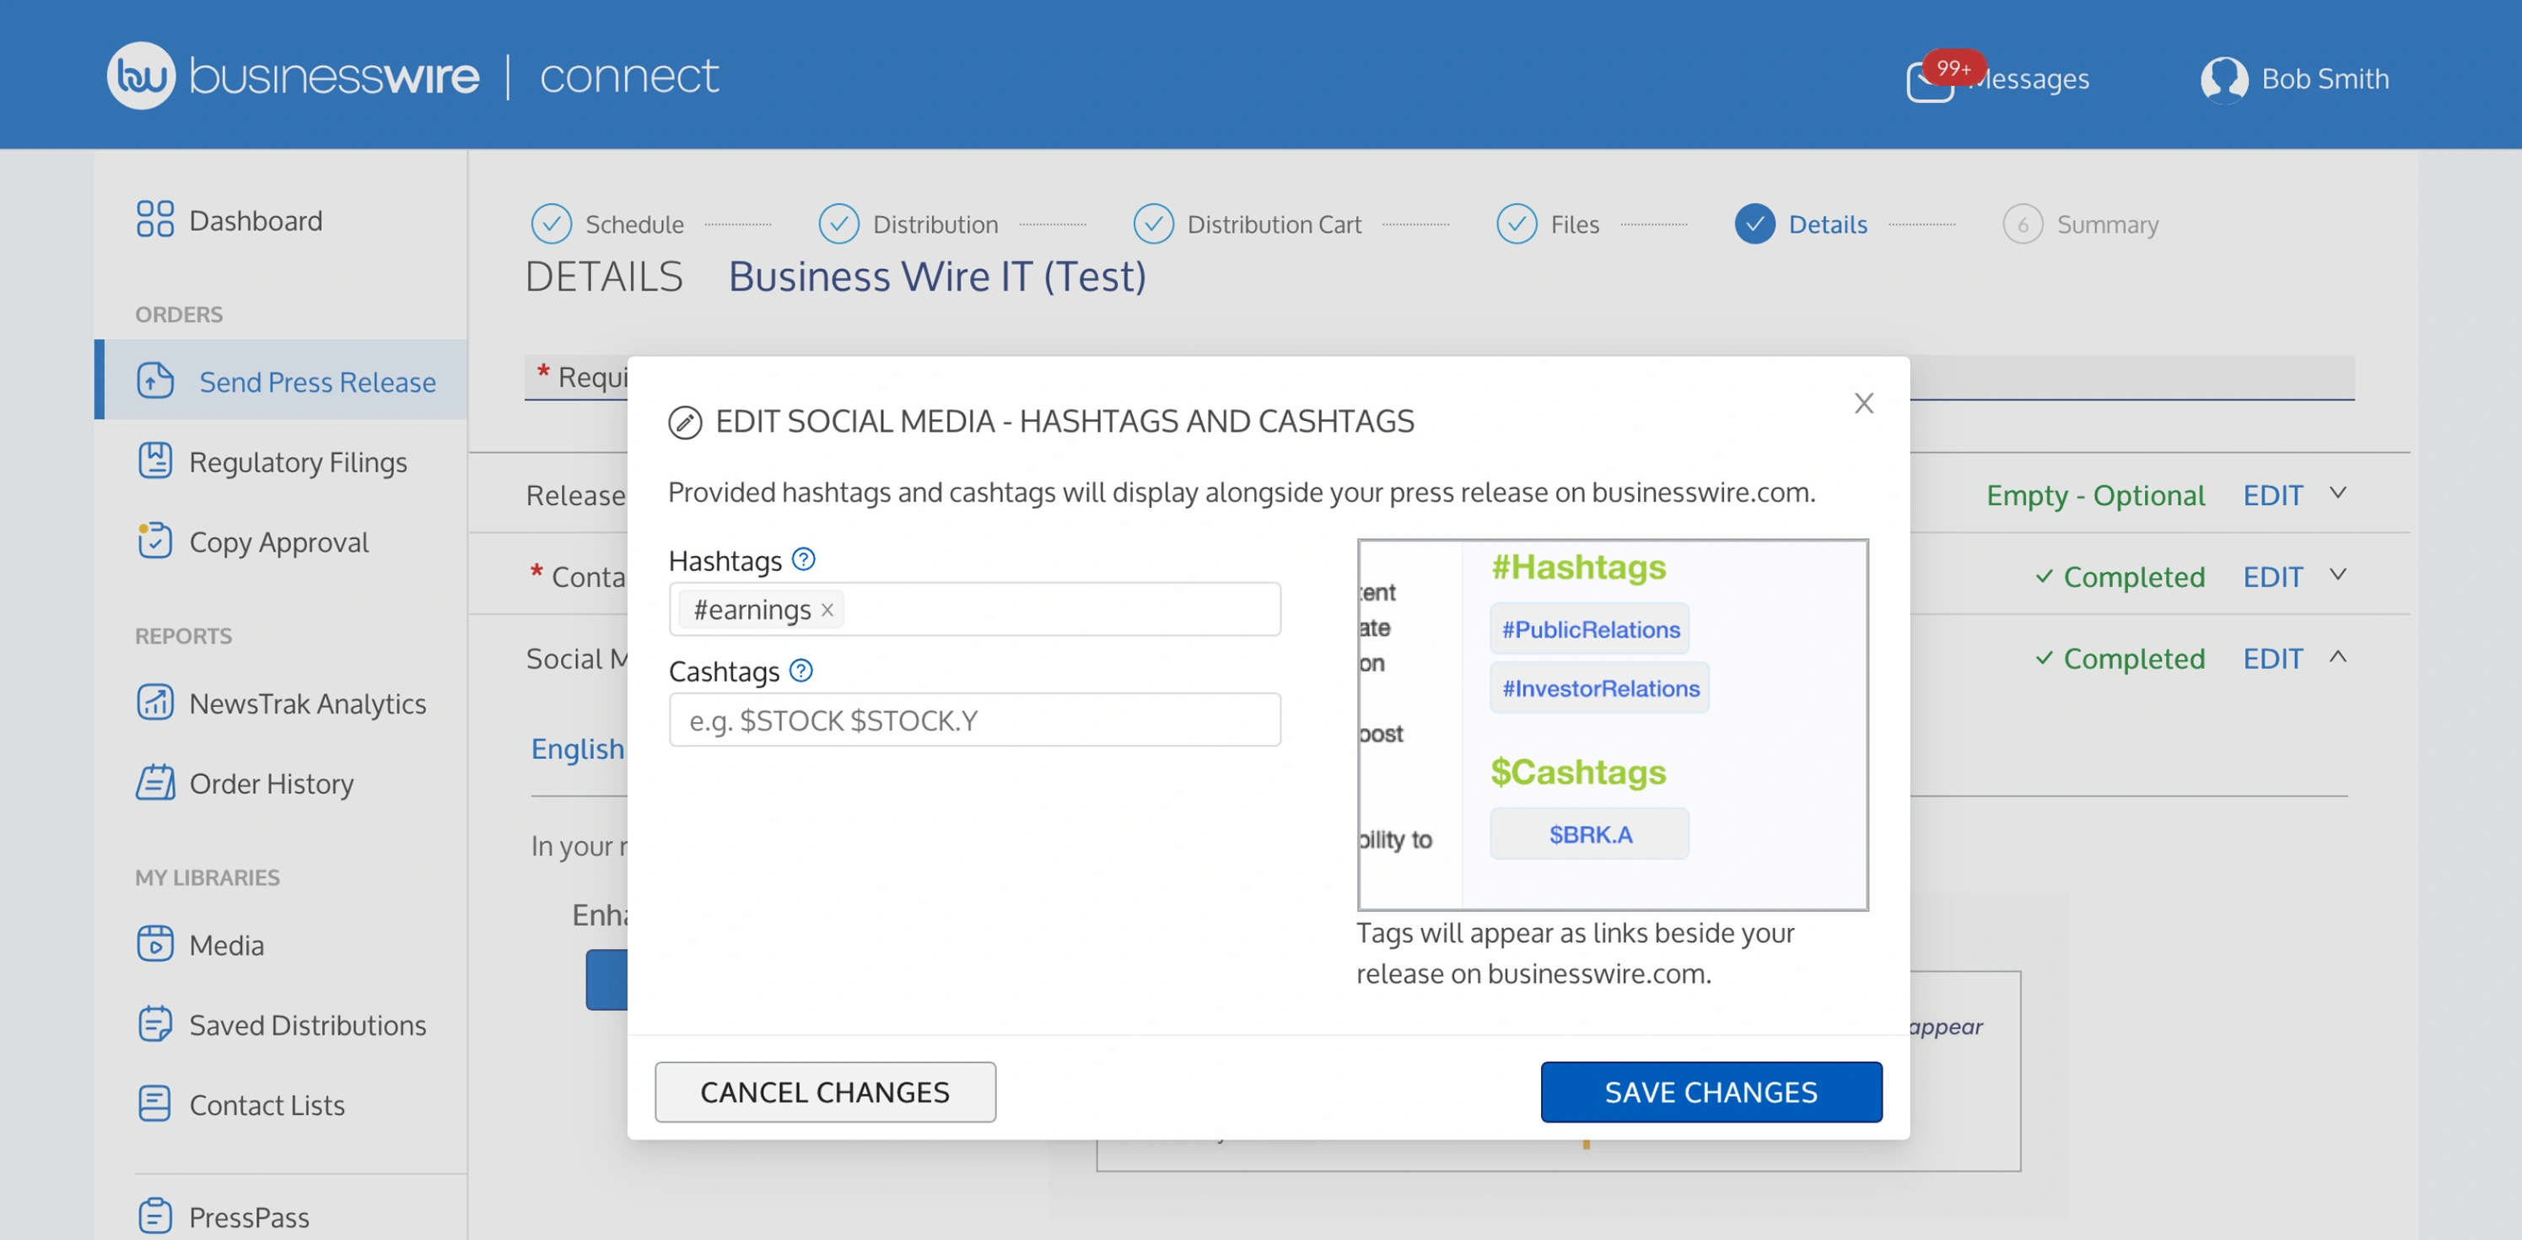Click the Regulatory Filings icon

tap(154, 461)
